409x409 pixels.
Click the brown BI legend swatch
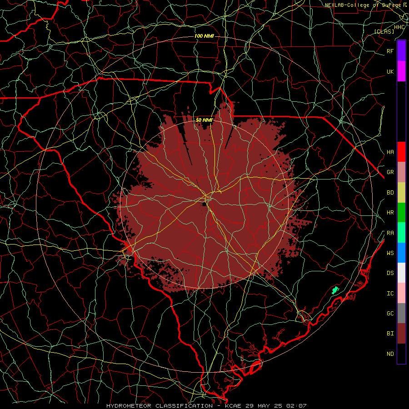coord(401,334)
